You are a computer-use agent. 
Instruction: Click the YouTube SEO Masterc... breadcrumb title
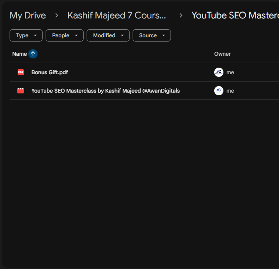pos(235,15)
